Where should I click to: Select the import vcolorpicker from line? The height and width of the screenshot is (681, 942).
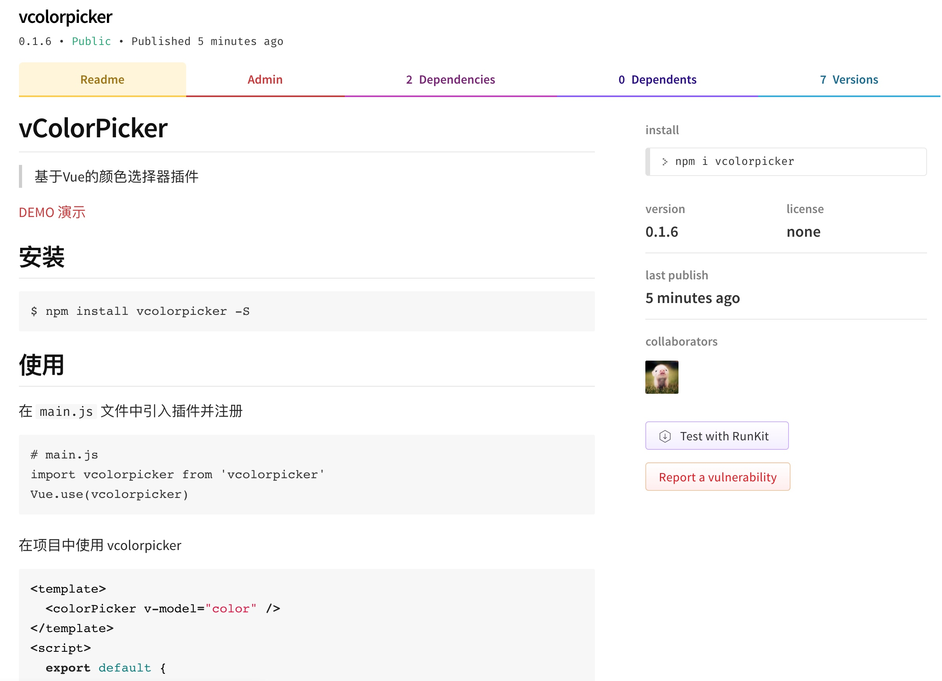point(178,475)
